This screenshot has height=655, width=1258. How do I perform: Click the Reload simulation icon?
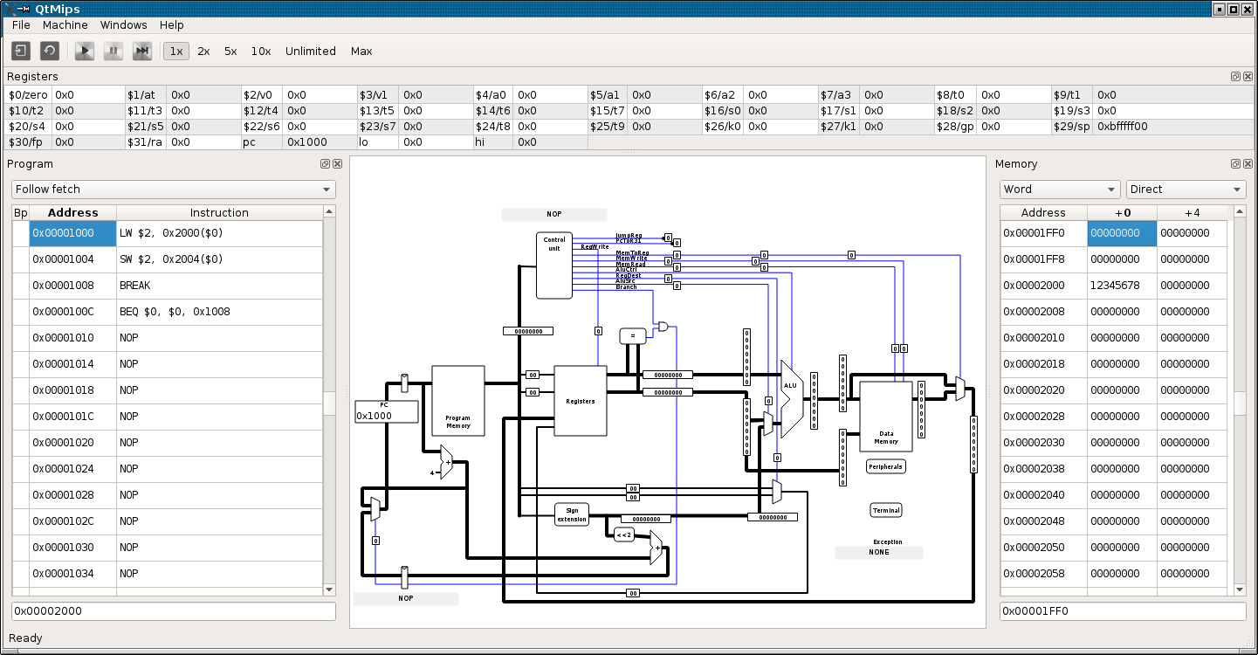(50, 52)
